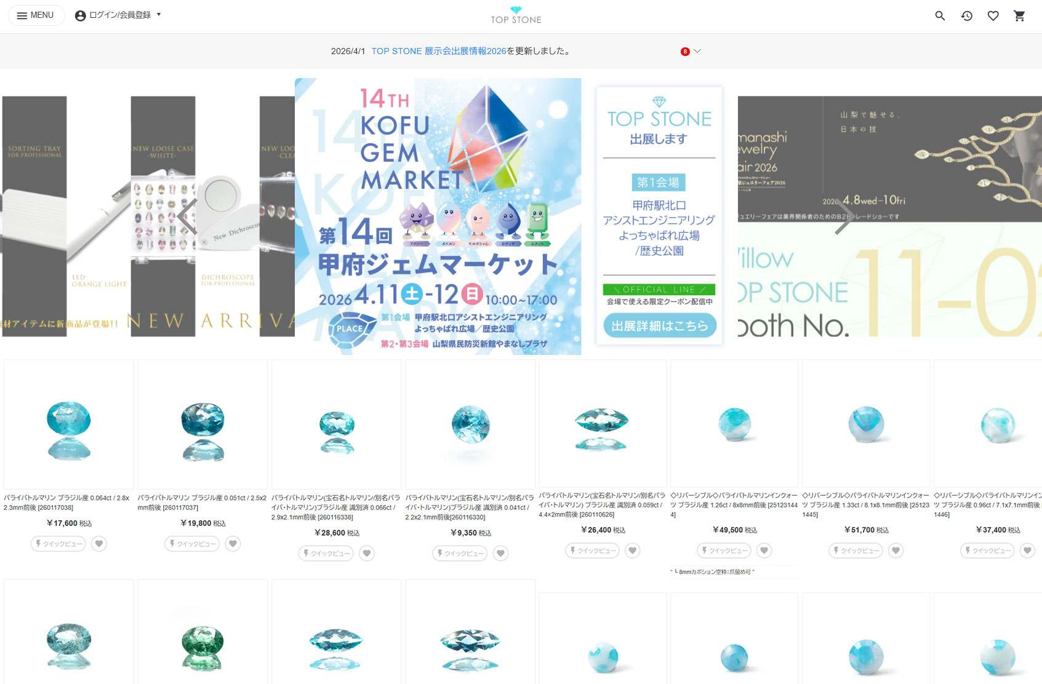The image size is (1042, 684).
Task: Open the shopping cart icon
Action: pos(1019,16)
